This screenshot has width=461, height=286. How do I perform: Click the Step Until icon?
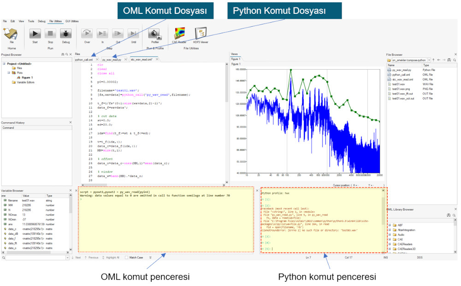click(133, 34)
